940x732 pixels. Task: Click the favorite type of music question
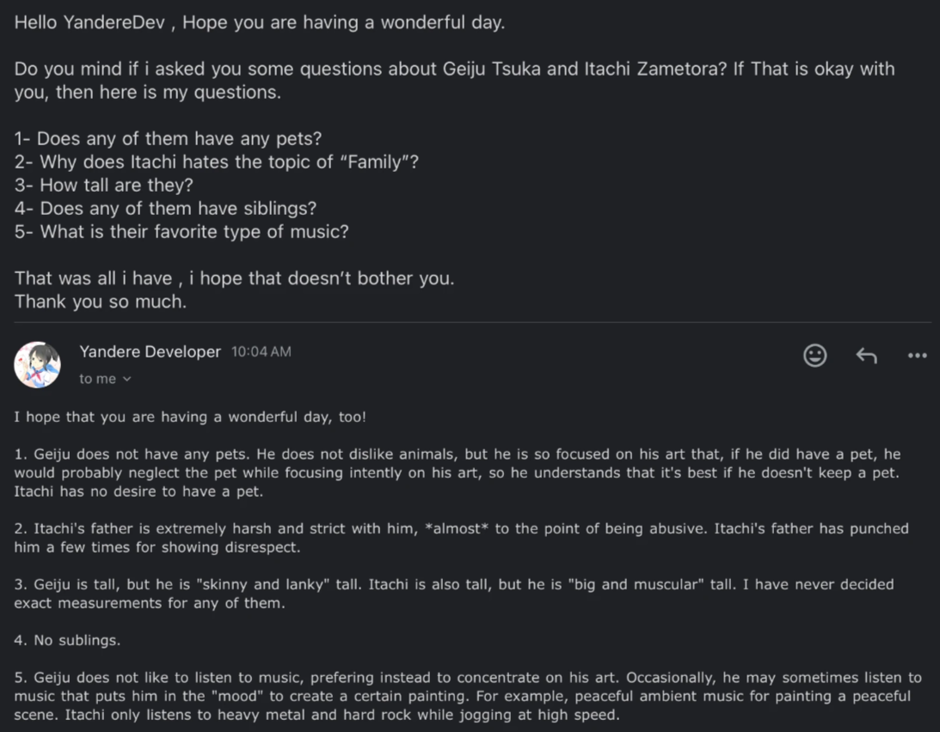click(181, 231)
